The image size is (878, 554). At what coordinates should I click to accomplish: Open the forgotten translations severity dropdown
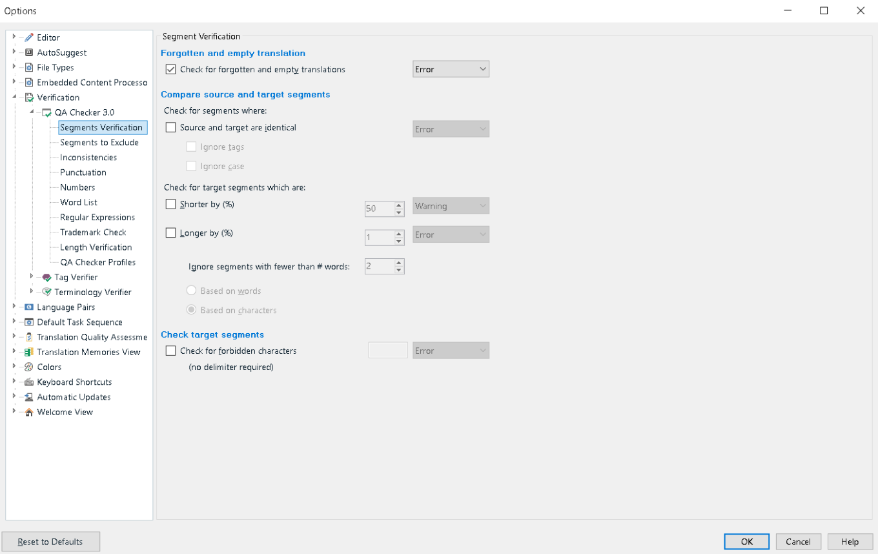point(451,69)
